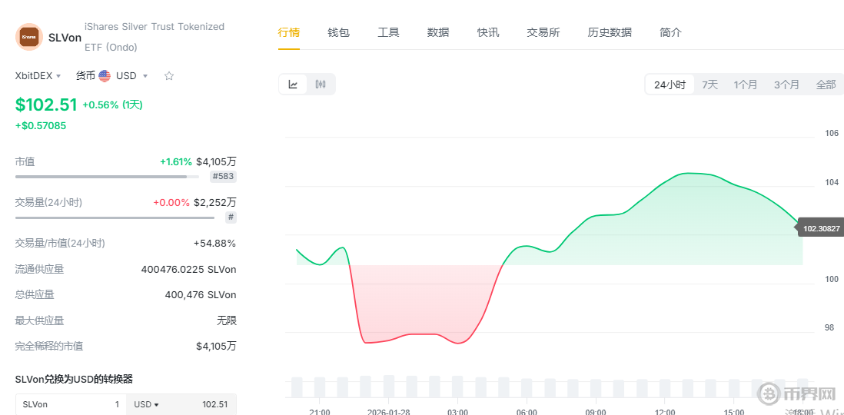
Task: Select the 1个月 time range
Action: coord(745,85)
